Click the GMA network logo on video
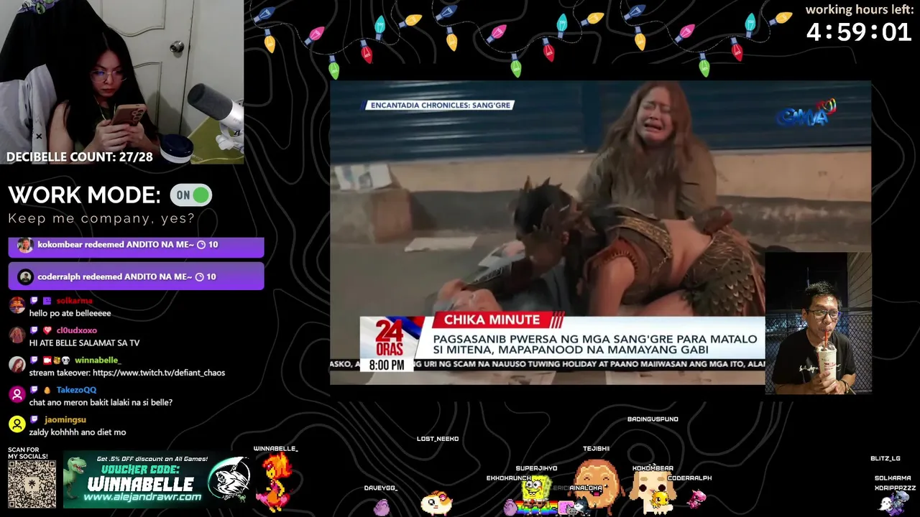Screen dimensions: 920x517 click(x=806, y=113)
